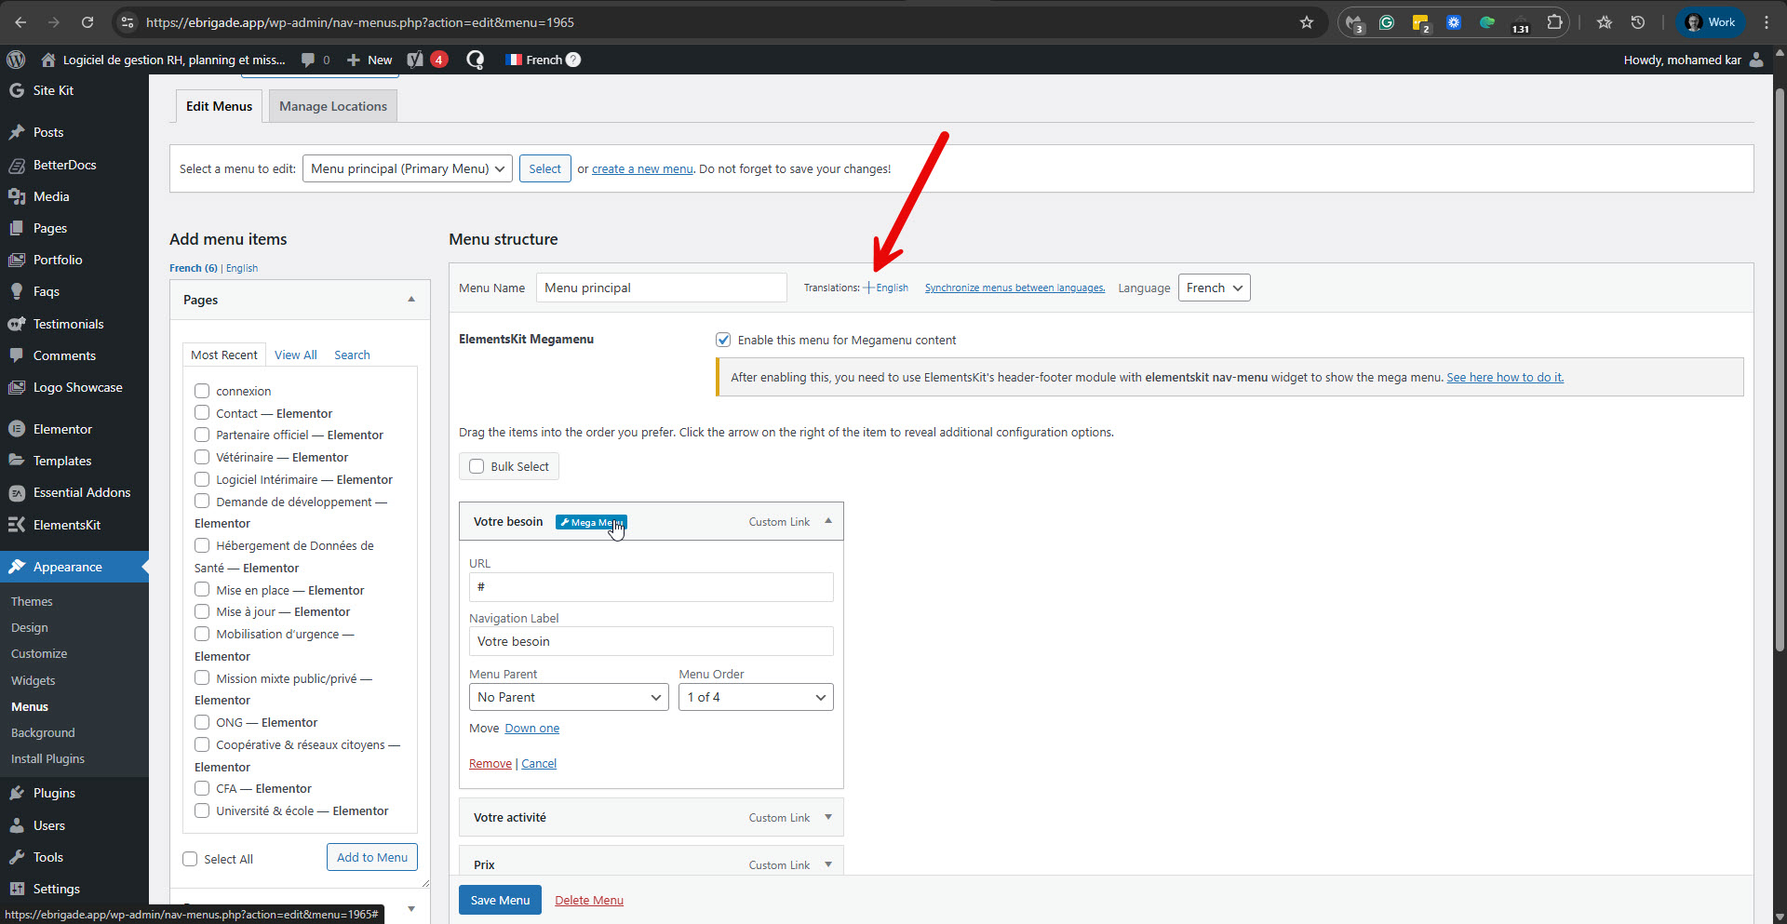Switch to the View All pages tab

click(295, 355)
